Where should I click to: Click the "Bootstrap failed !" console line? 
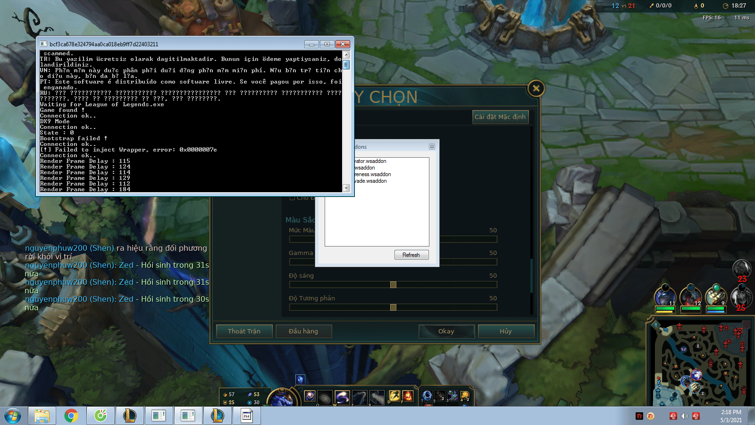[74, 138]
